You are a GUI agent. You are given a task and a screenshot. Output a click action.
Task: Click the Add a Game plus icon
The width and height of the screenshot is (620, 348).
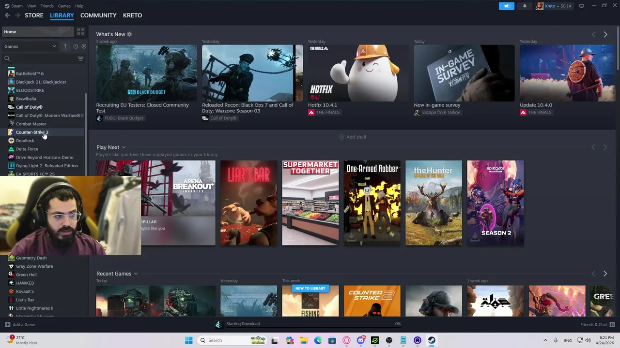(7, 325)
